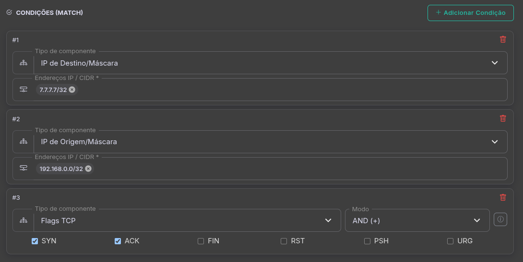Image resolution: width=523 pixels, height=262 pixels.
Task: Click the source IP / CIDR address field
Action: (297, 169)
